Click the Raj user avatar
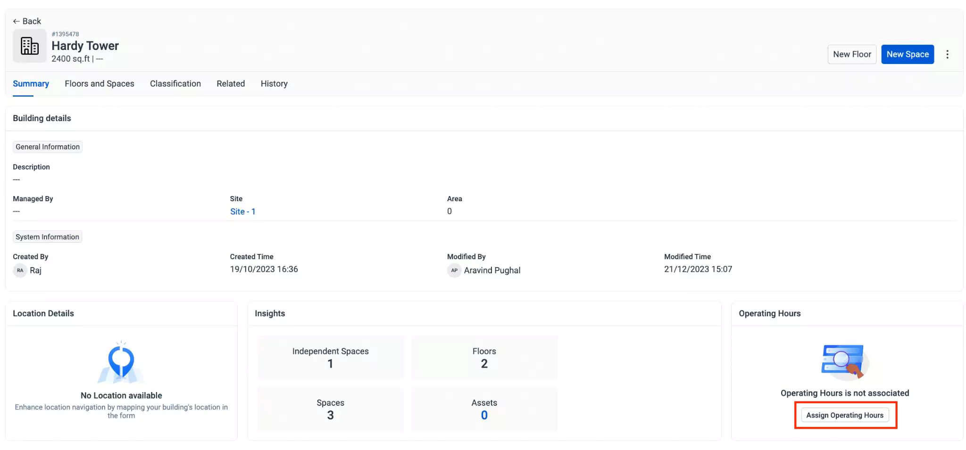The height and width of the screenshot is (450, 966). pyautogui.click(x=20, y=270)
